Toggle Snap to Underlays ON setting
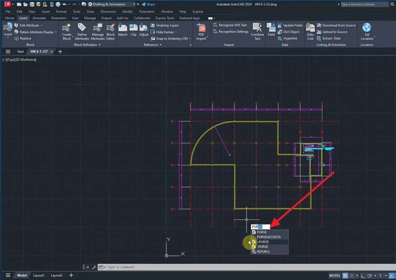The height and width of the screenshot is (280, 396). [169, 38]
